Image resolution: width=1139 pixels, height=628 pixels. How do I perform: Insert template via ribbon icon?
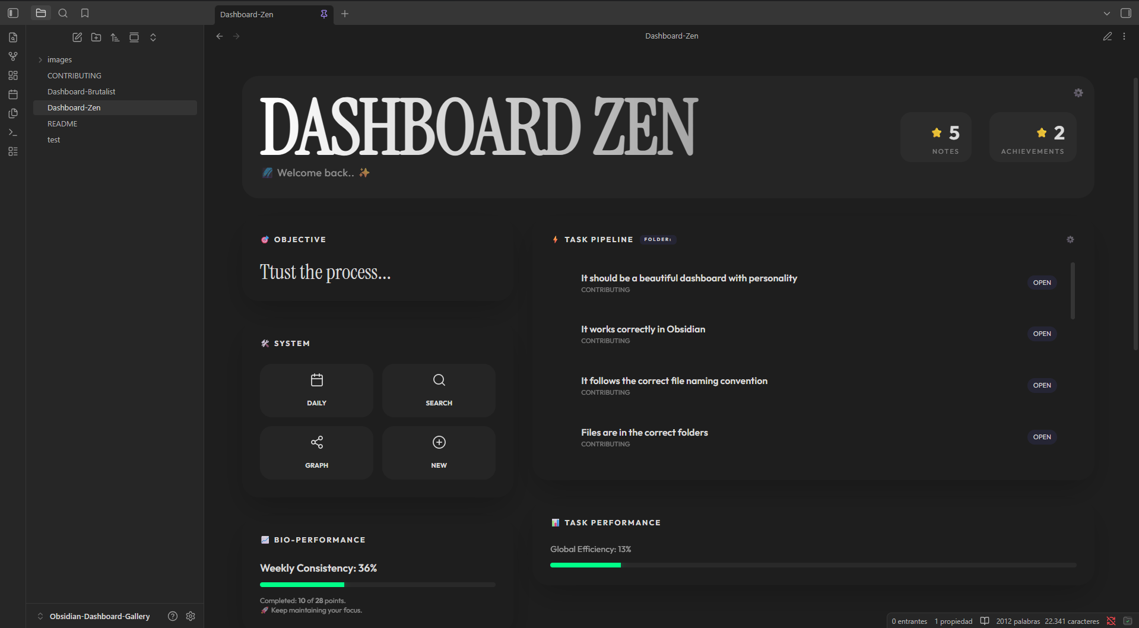tap(13, 113)
